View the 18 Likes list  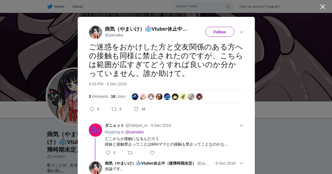pos(118,96)
